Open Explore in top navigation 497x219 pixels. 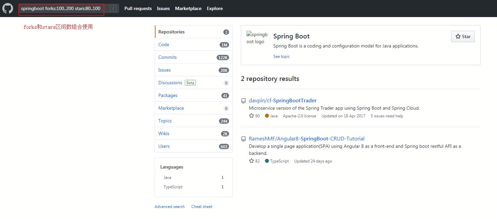click(x=215, y=8)
